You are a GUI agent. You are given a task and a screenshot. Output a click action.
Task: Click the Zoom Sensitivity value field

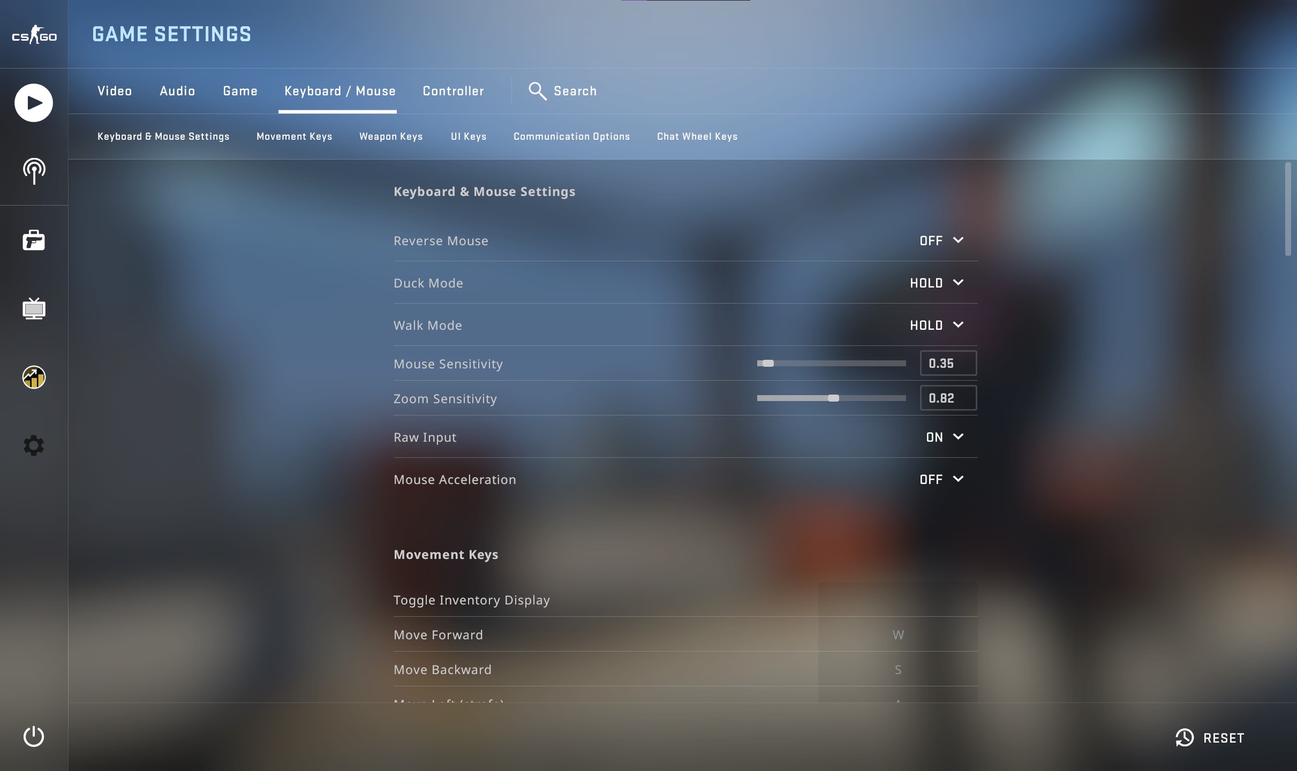pos(948,398)
